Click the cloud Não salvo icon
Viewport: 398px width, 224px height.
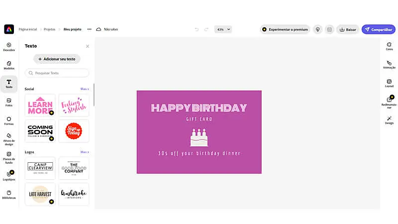(99, 29)
